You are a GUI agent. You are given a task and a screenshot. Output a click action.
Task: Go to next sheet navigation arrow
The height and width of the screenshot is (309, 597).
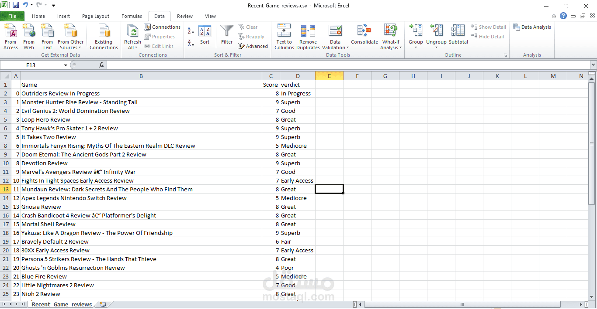point(17,304)
